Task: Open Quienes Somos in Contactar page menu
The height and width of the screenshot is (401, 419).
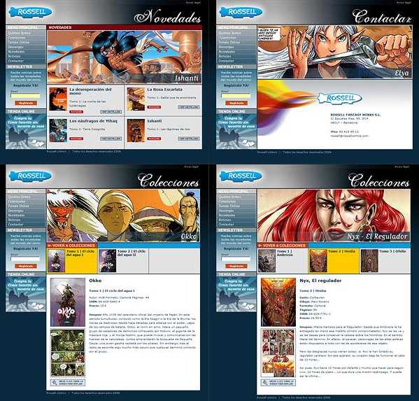Action: click(230, 33)
